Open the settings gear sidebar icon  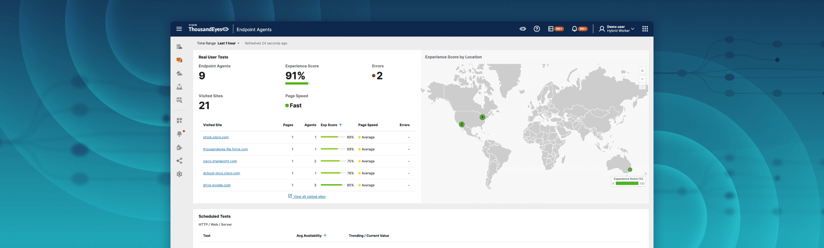(x=179, y=174)
